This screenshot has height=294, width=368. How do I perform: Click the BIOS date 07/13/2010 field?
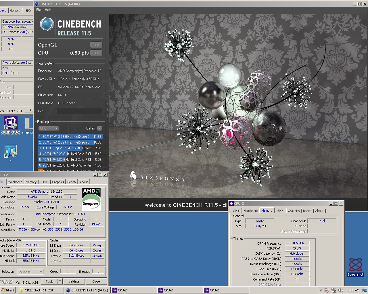coord(17,73)
